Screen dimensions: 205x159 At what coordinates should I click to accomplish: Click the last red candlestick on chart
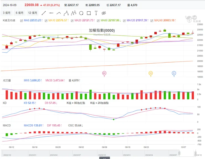(x=193, y=32)
